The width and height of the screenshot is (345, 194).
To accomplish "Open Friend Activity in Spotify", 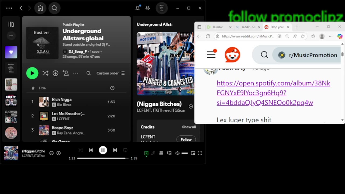I will tap(148, 8).
